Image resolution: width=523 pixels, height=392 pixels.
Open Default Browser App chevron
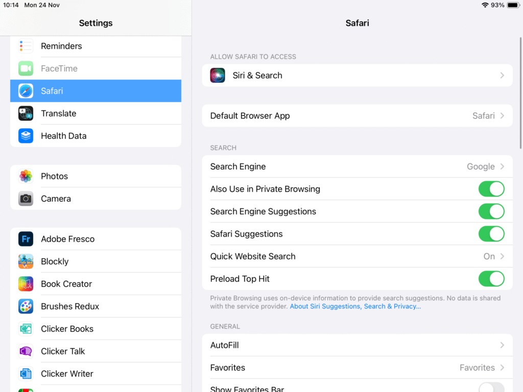tap(502, 116)
